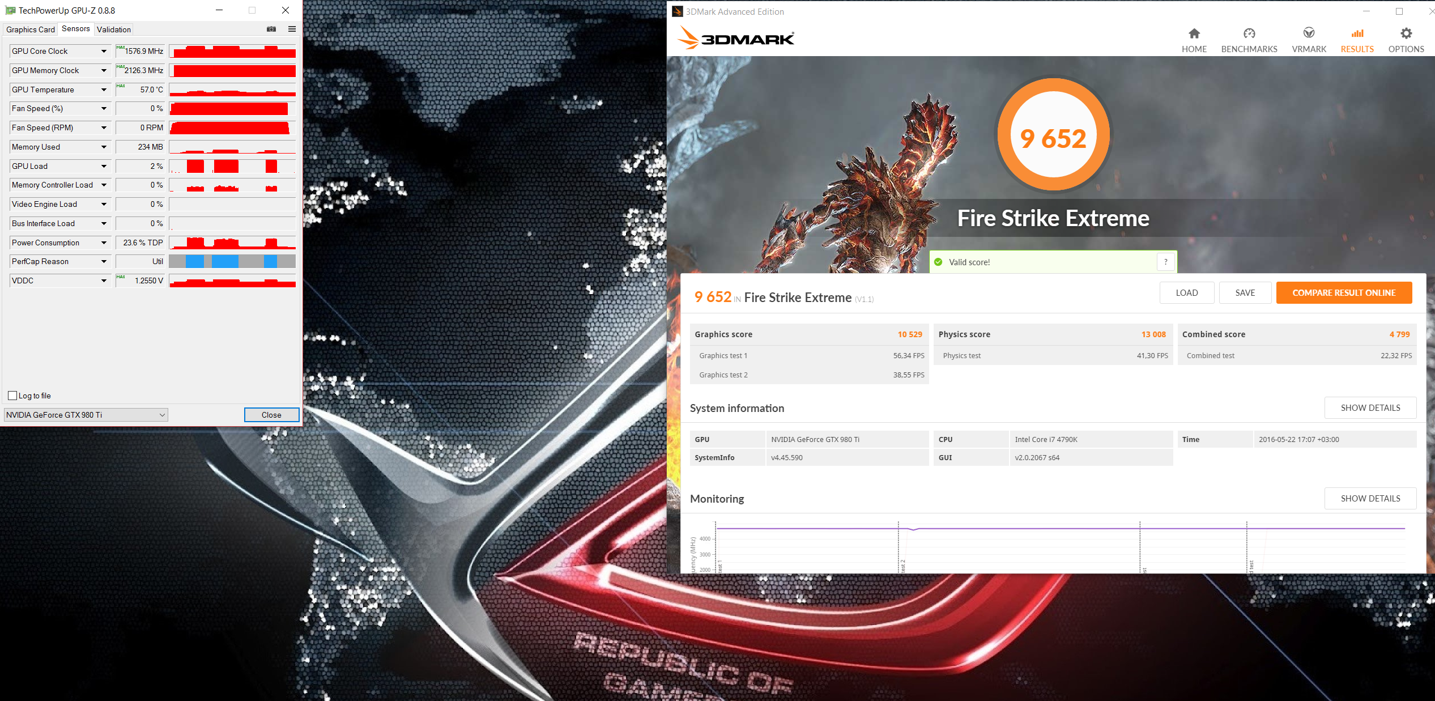Switch to the Validation tab
Image resolution: width=1435 pixels, height=701 pixels.
tap(113, 29)
